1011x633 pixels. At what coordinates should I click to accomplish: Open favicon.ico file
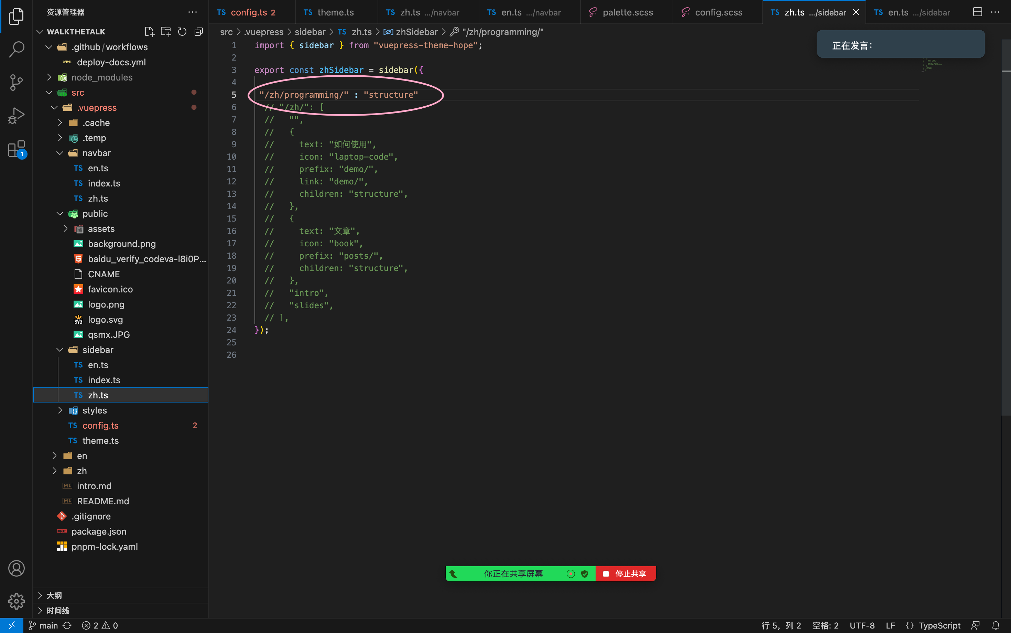click(x=120, y=289)
